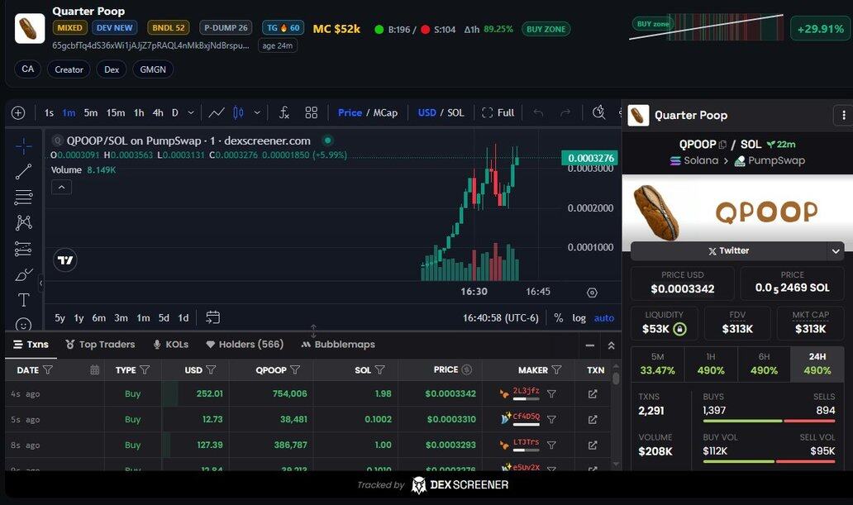Enable auto scale for price axis
This screenshot has height=505, width=853.
(x=604, y=318)
